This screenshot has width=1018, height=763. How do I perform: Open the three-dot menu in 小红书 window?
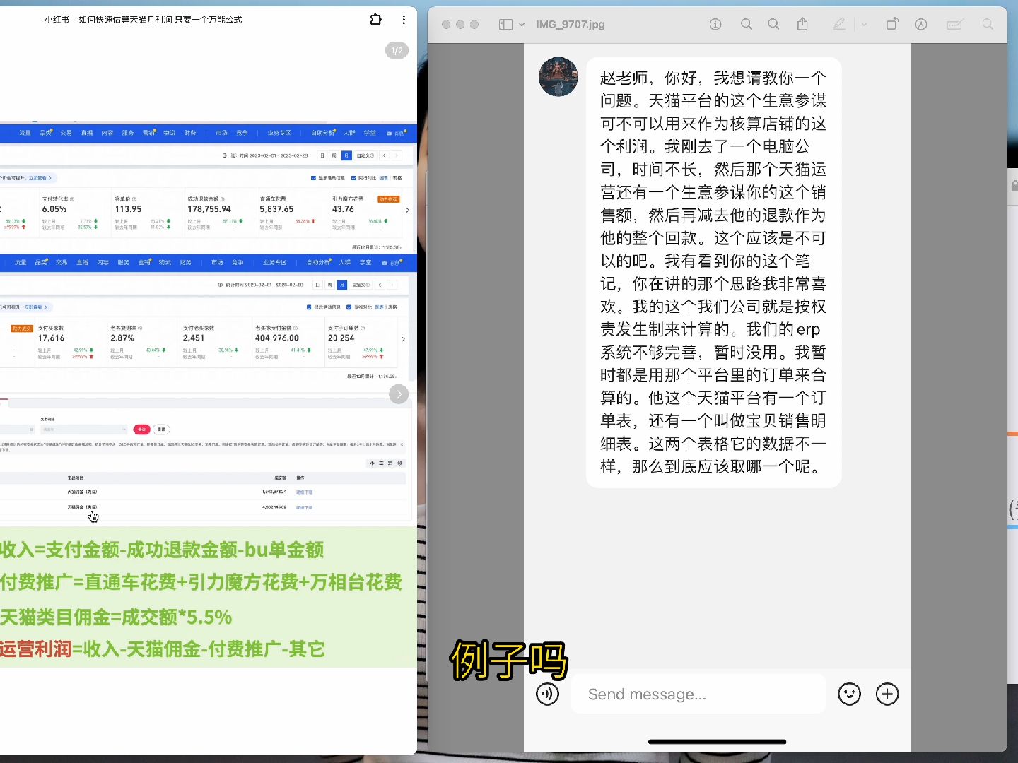tap(404, 20)
